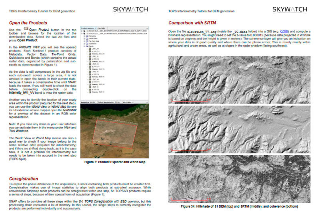
Task: Click "S-1 TOPS Coregistration with ESD" text
Action: tap(103, 202)
